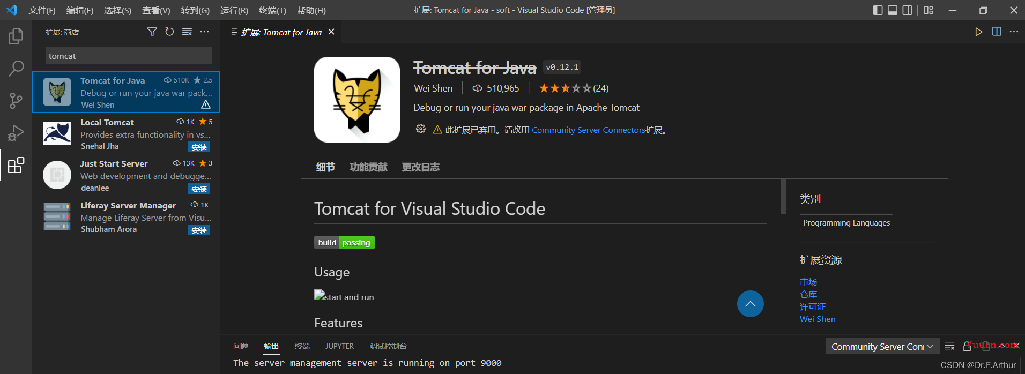Switch to the 功能贡献 tab

pyautogui.click(x=368, y=167)
